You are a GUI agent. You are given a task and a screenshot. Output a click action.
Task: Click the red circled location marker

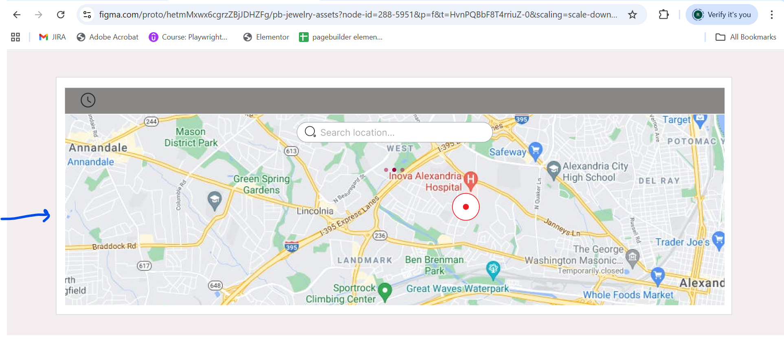pyautogui.click(x=466, y=207)
